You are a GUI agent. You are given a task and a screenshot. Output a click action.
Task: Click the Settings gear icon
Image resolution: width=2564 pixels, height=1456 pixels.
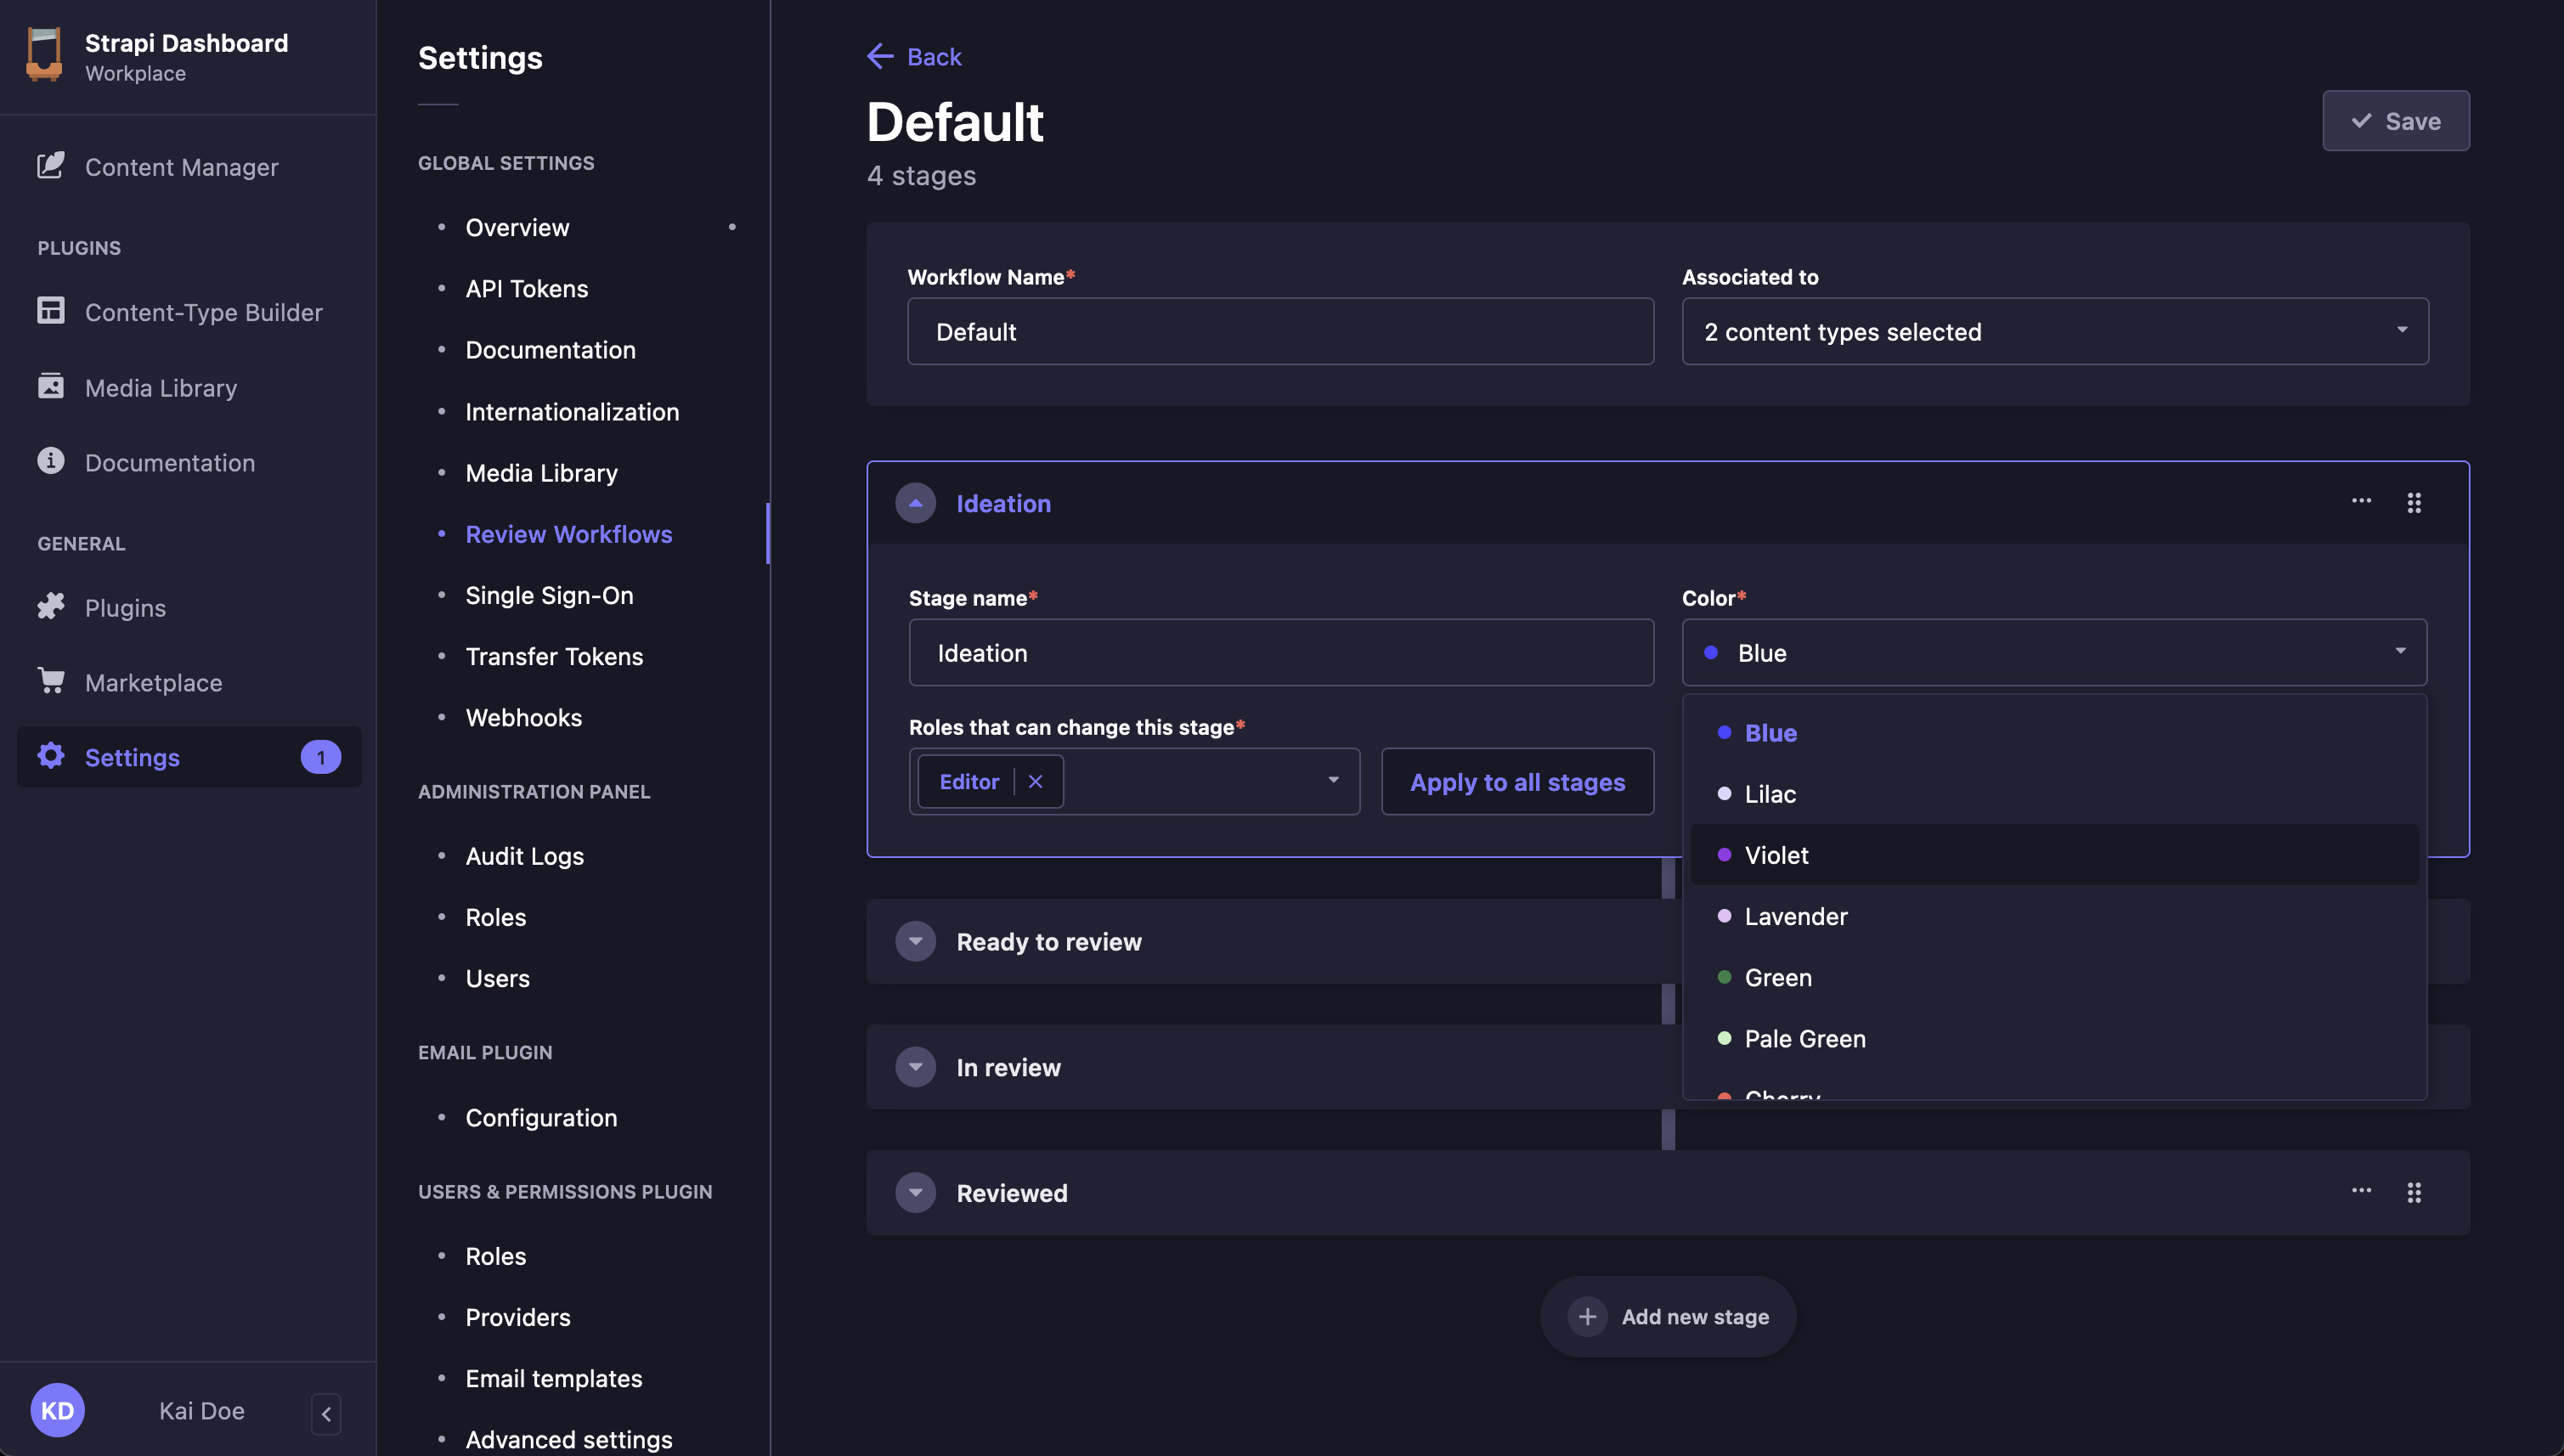pos(51,757)
